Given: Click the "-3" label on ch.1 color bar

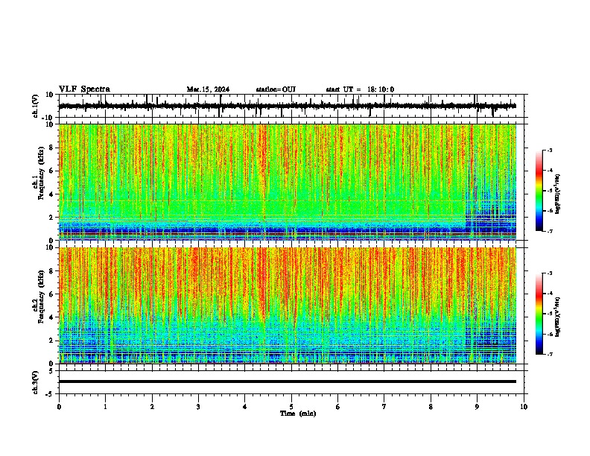Looking at the screenshot, I should coord(550,150).
